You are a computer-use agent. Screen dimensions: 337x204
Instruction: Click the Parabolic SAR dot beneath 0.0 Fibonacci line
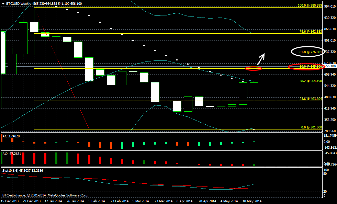click(x=254, y=129)
